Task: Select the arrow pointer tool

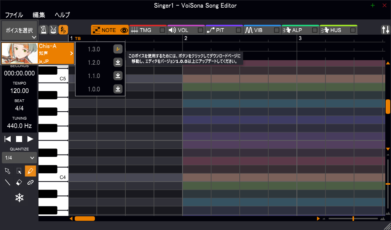Action: 8,171
